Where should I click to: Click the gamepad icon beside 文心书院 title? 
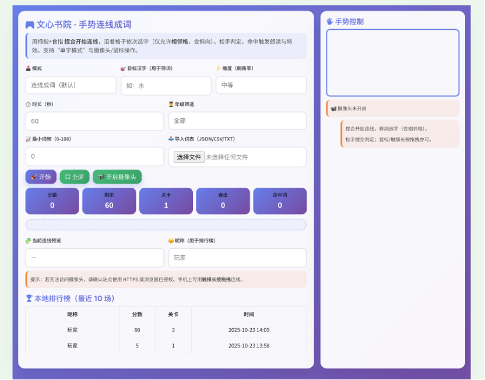tap(30, 24)
